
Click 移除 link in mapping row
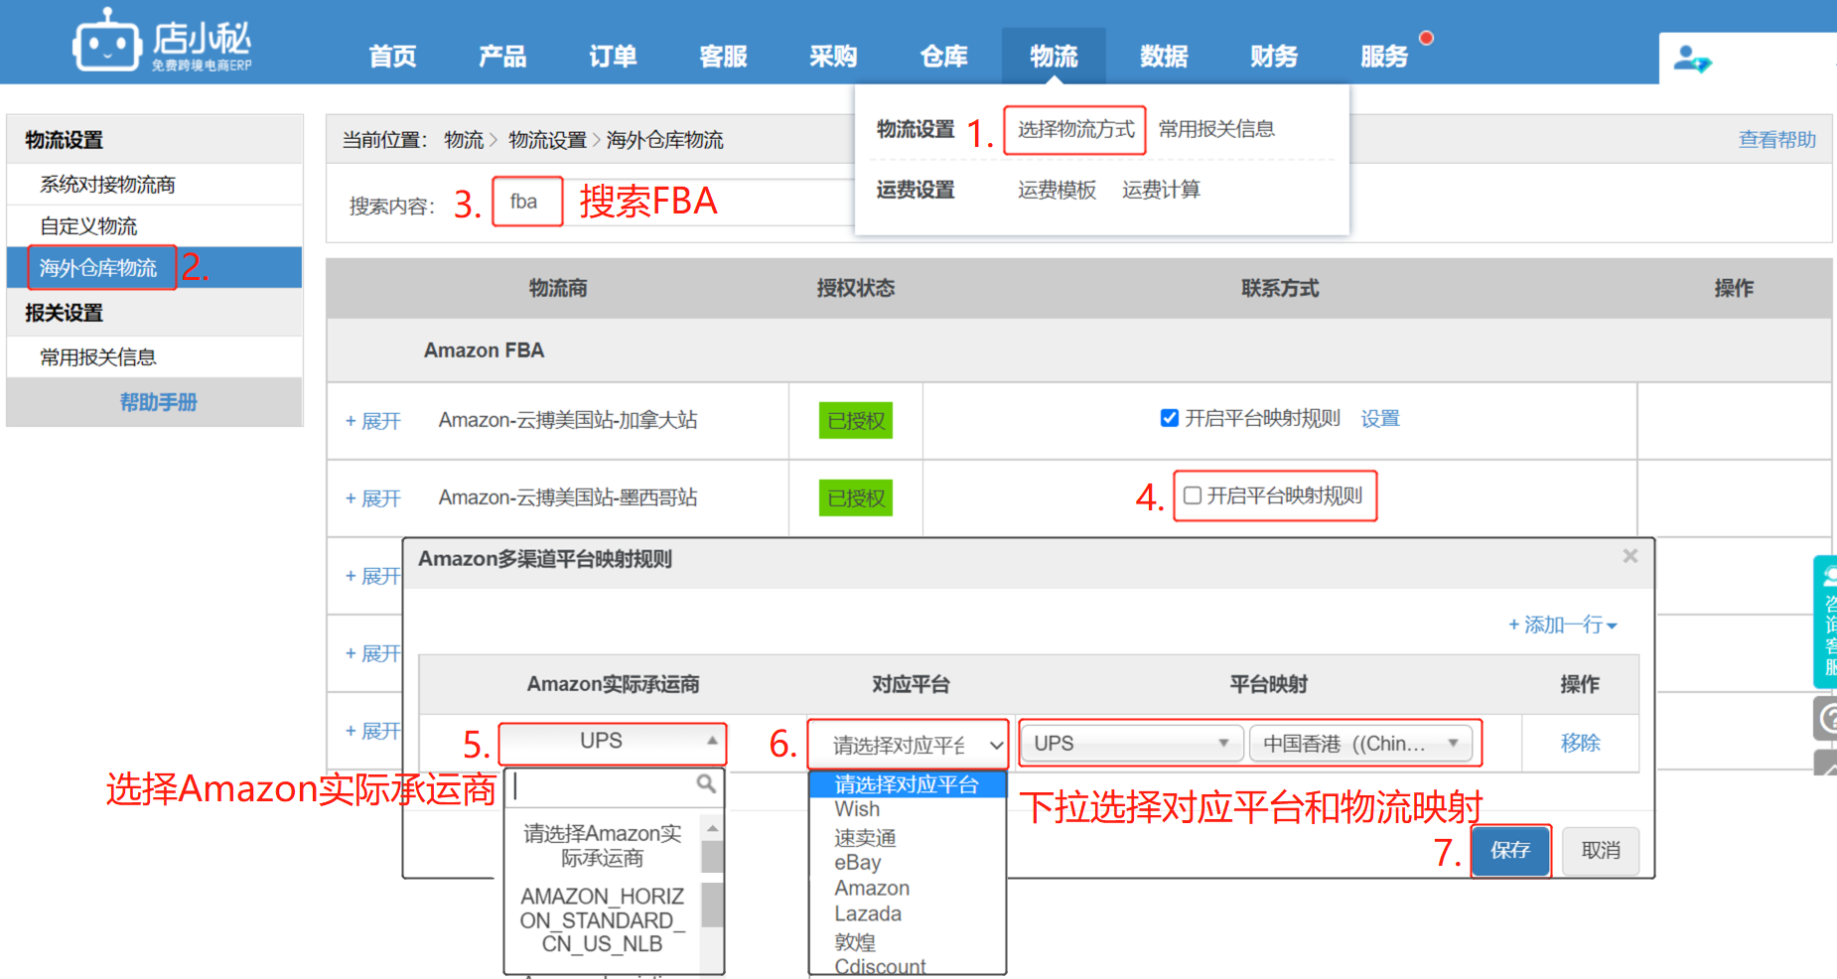coord(1580,743)
